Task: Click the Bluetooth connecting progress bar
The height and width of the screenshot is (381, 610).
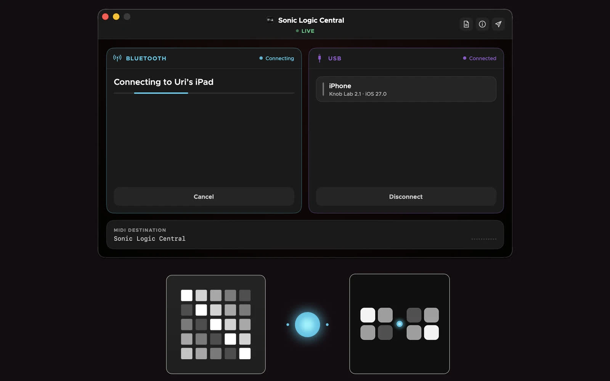Action: [x=204, y=93]
